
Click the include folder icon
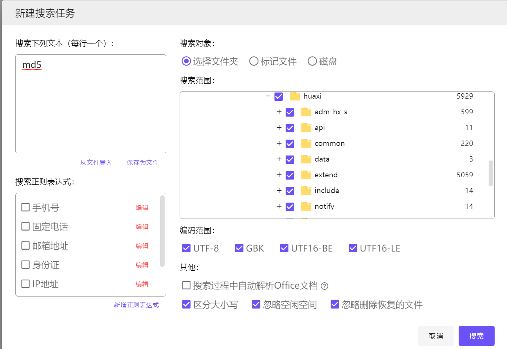pos(306,191)
